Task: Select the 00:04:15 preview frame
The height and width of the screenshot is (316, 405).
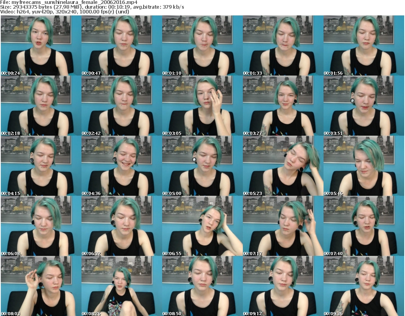Action: pyautogui.click(x=41, y=166)
